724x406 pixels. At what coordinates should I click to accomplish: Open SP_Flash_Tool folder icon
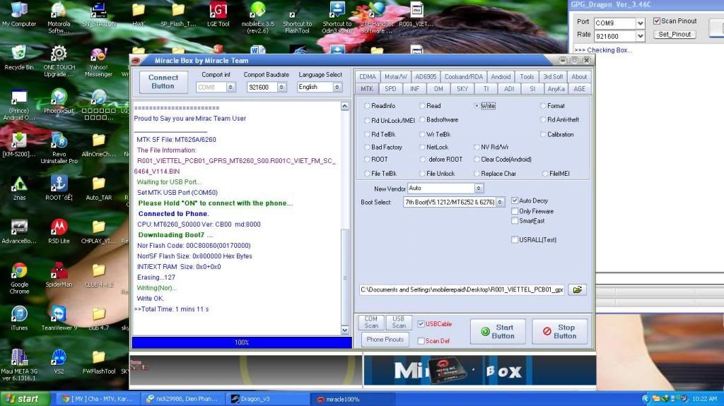click(x=178, y=14)
